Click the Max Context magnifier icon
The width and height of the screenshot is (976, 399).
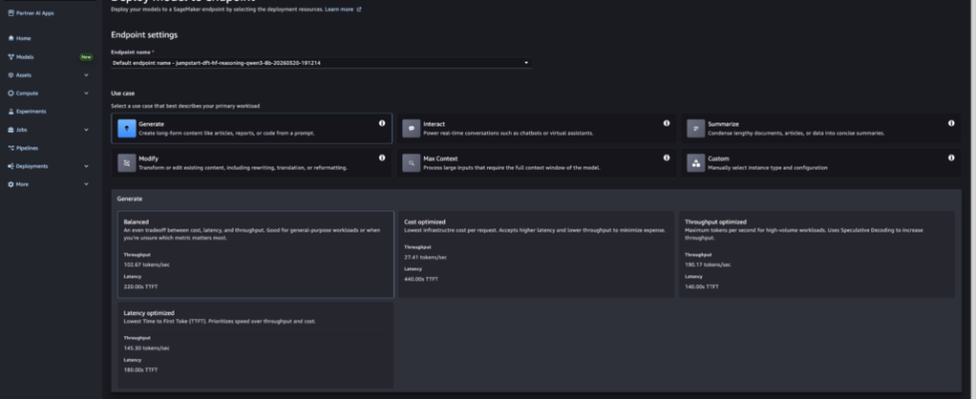tap(410, 163)
